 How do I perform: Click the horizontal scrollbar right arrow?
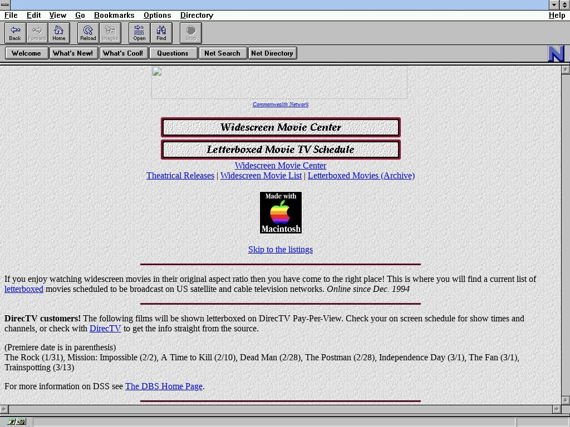pos(556,409)
